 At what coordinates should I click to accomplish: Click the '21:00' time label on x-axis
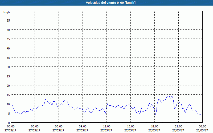coord(178,127)
